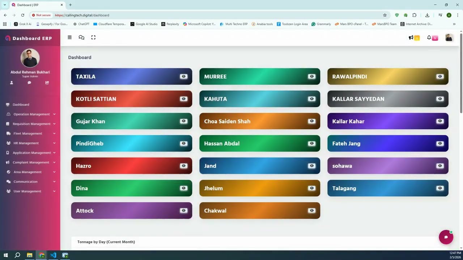Expand HR Management chevron
Image resolution: width=463 pixels, height=260 pixels.
54,143
